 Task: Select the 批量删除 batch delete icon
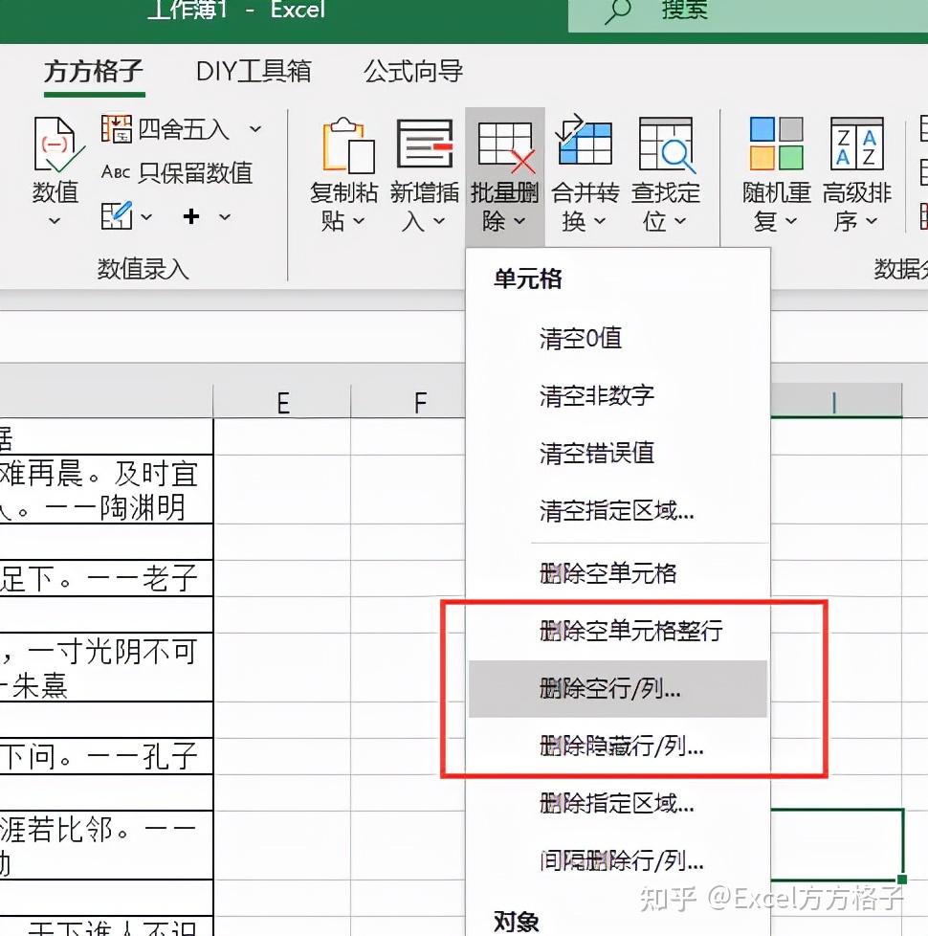pyautogui.click(x=505, y=144)
